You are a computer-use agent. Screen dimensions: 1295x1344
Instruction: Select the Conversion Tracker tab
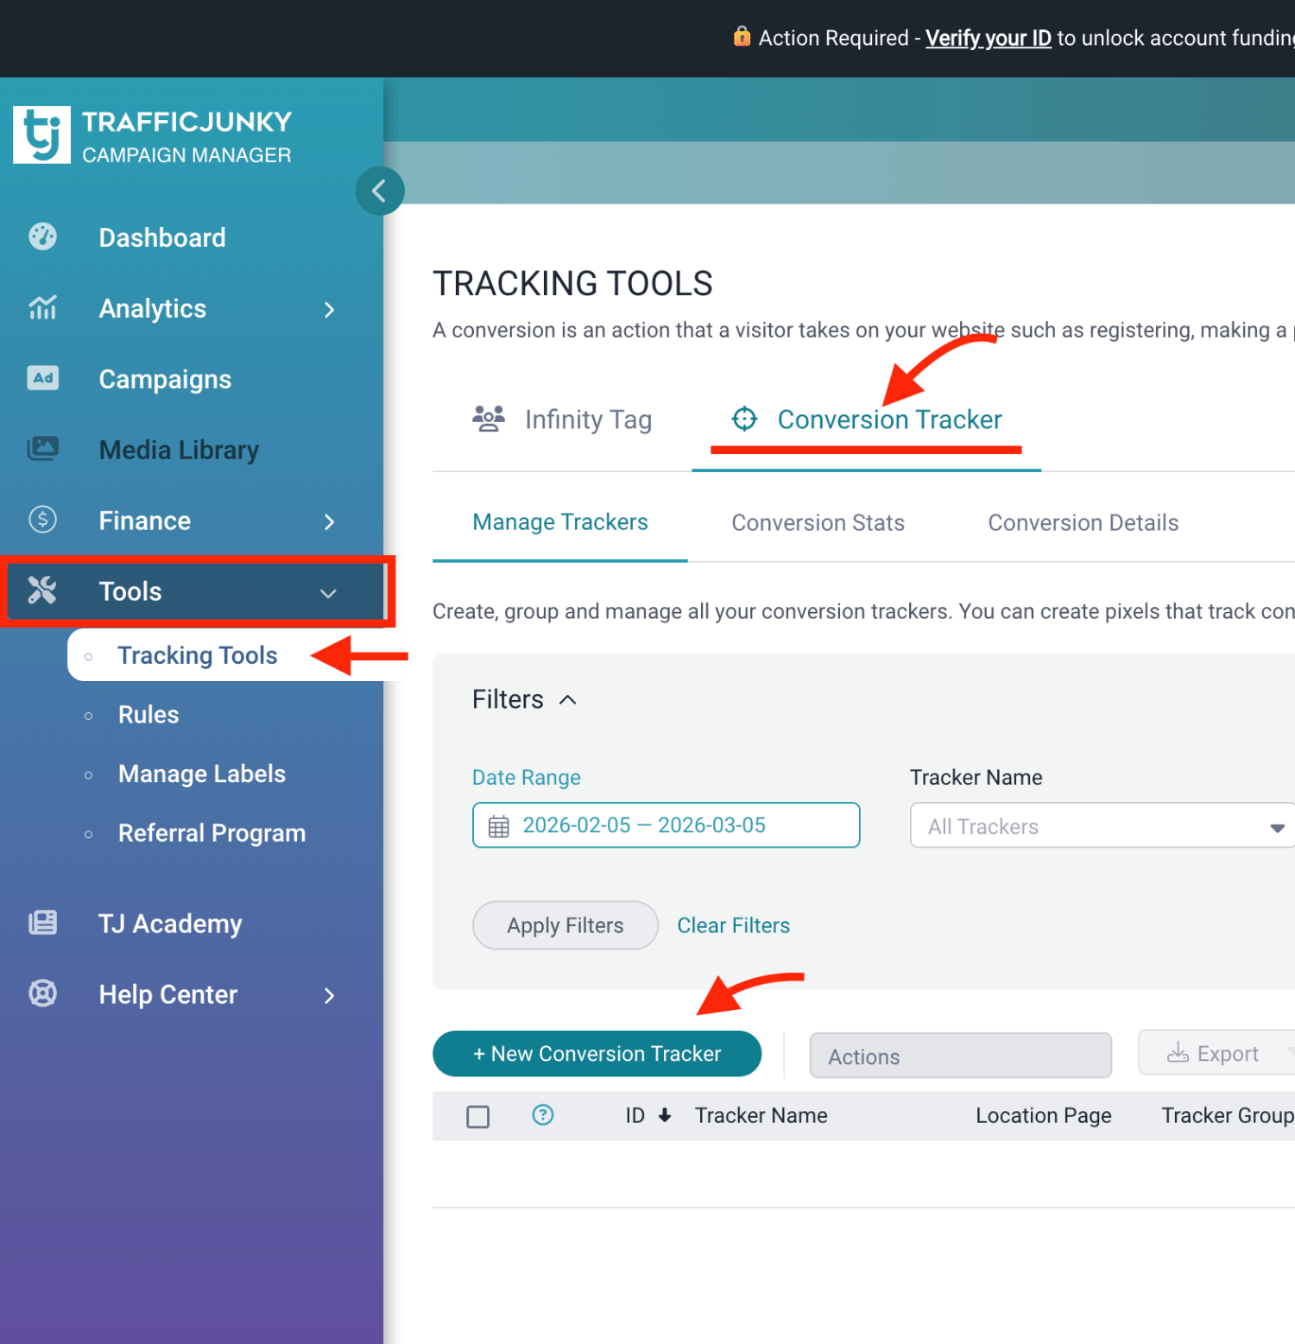(x=867, y=420)
